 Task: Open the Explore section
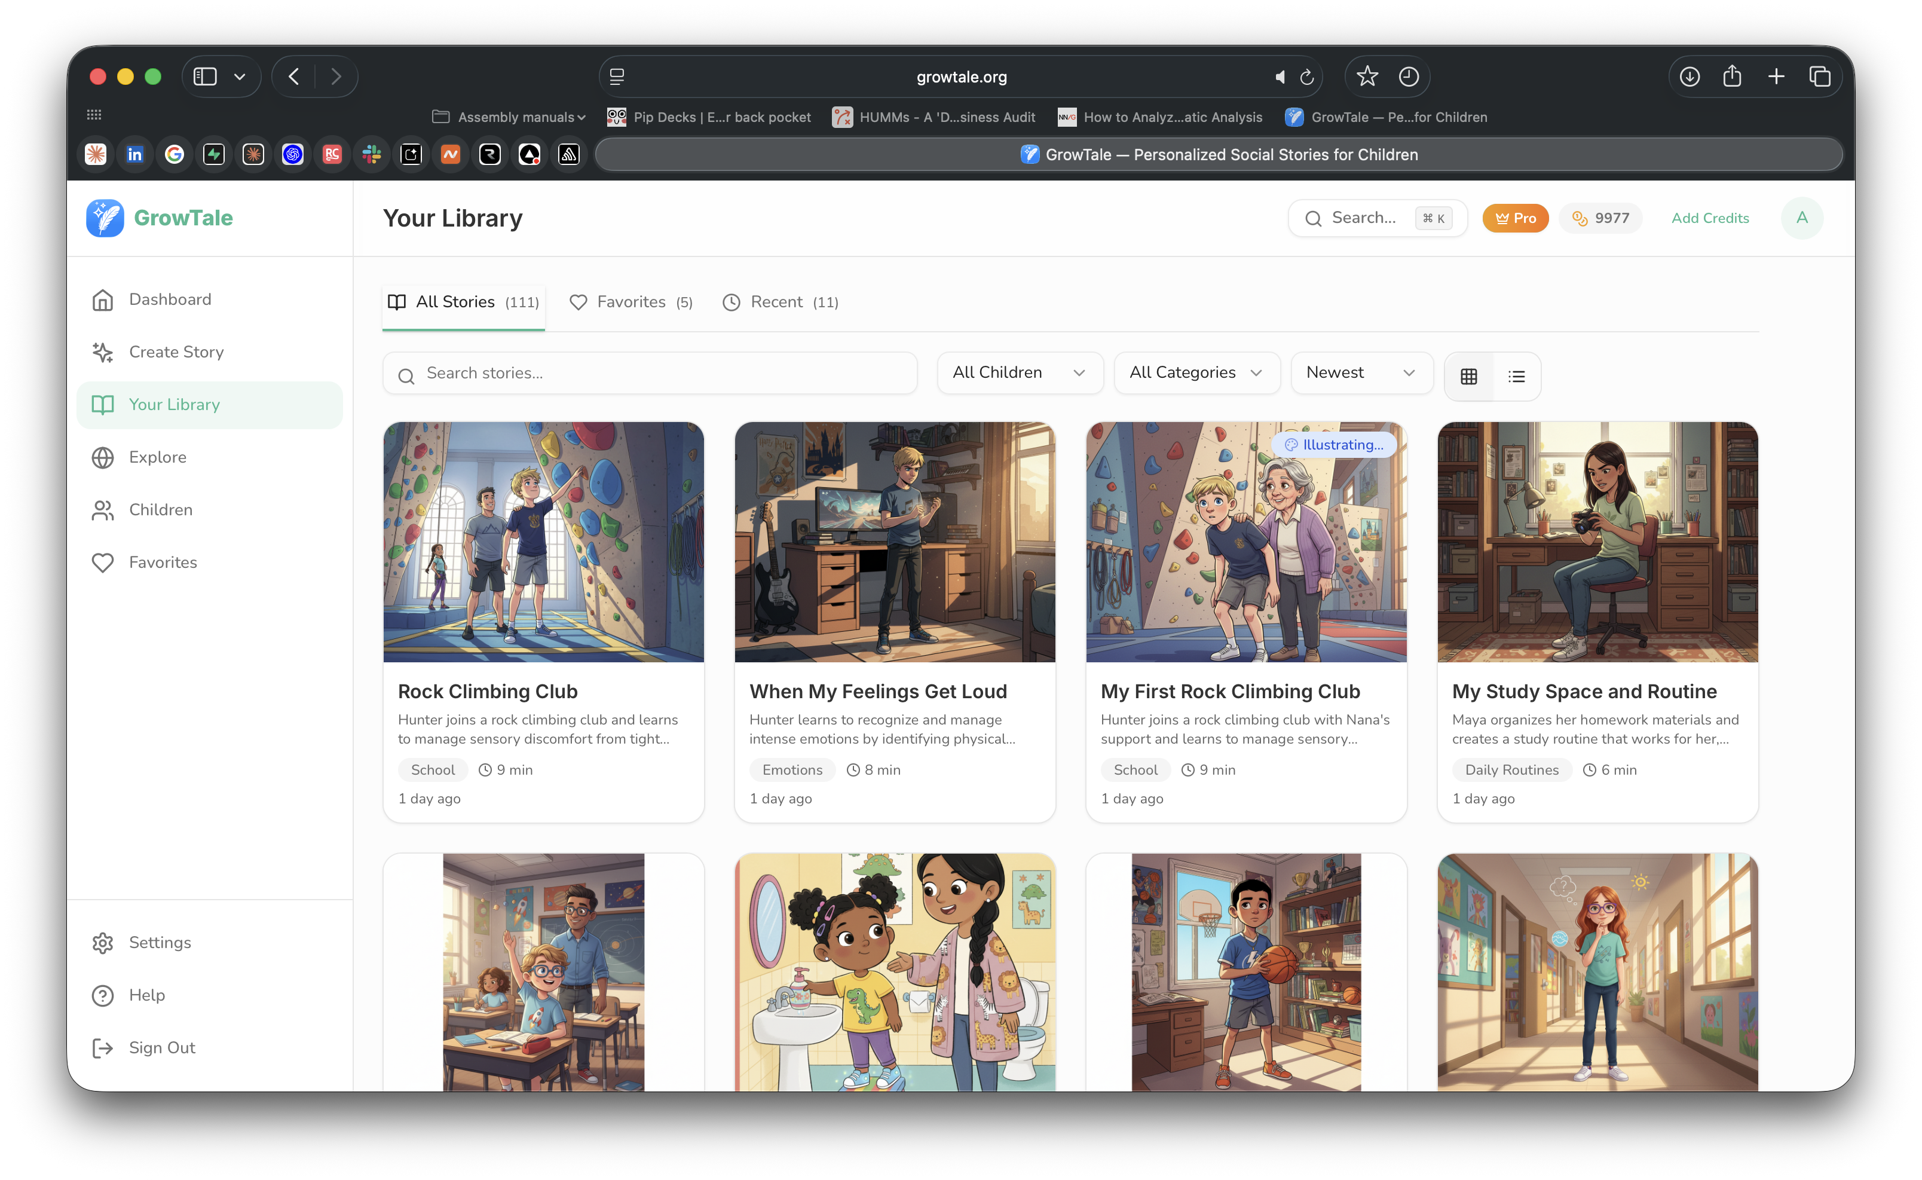tap(158, 457)
